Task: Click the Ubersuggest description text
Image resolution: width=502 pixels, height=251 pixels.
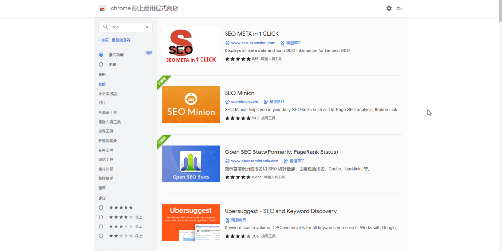Action: (311, 228)
